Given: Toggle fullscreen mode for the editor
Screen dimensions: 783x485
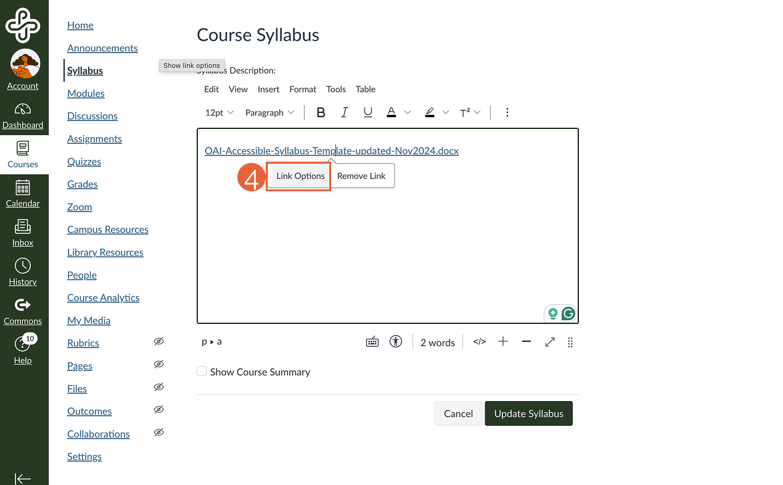Looking at the screenshot, I should pyautogui.click(x=549, y=341).
